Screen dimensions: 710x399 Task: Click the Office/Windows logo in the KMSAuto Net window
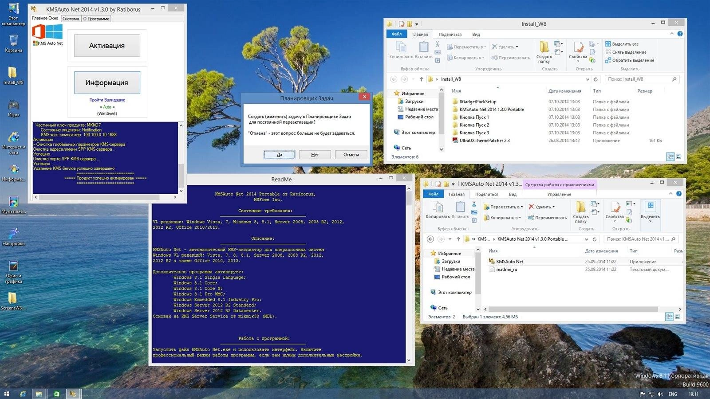click(x=47, y=32)
